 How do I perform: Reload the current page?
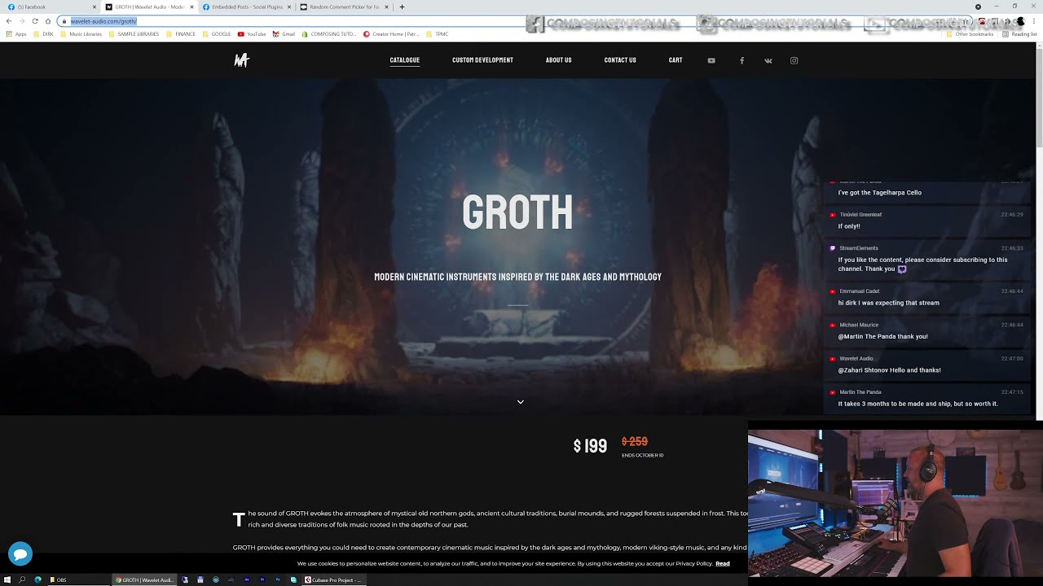(35, 21)
